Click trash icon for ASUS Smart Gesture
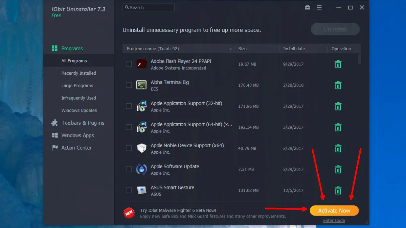The image size is (406, 228). (338, 190)
